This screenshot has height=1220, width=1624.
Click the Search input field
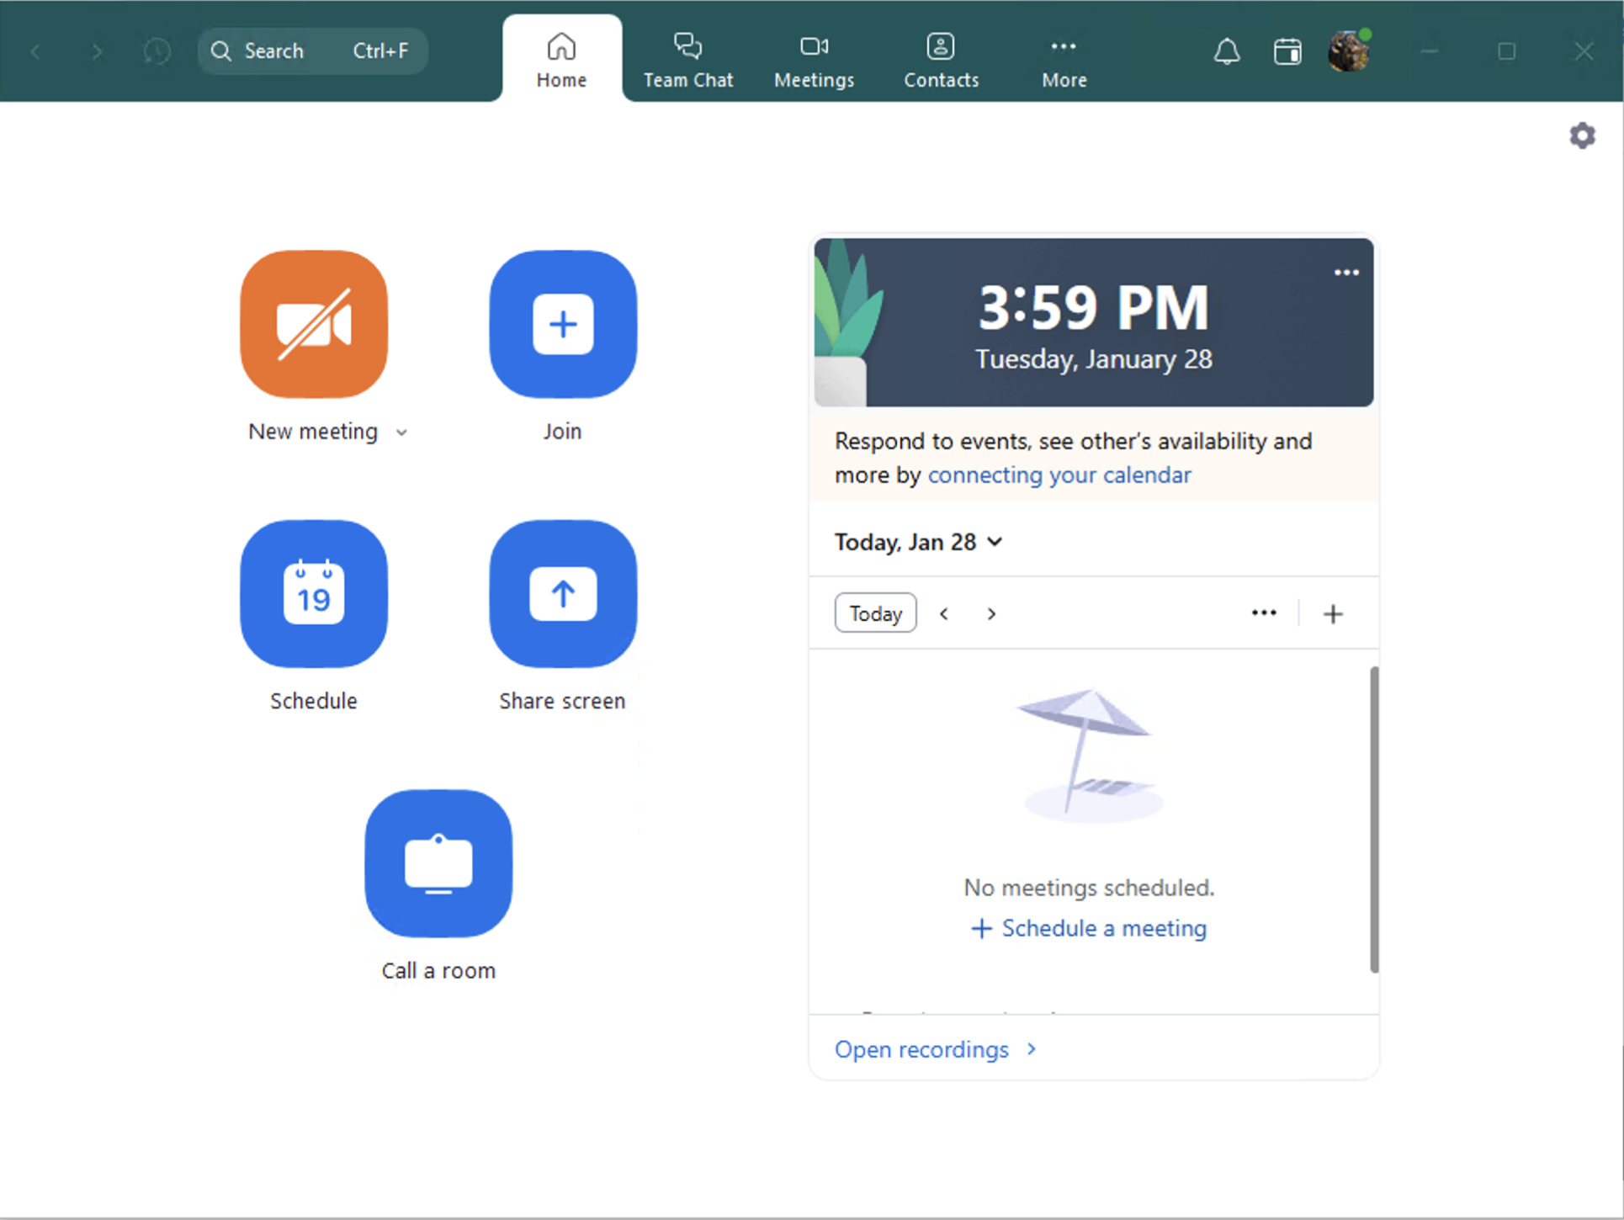pyautogui.click(x=311, y=51)
